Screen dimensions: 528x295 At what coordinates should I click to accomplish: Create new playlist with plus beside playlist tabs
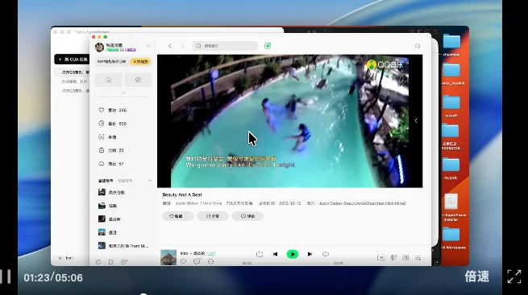coord(149,181)
